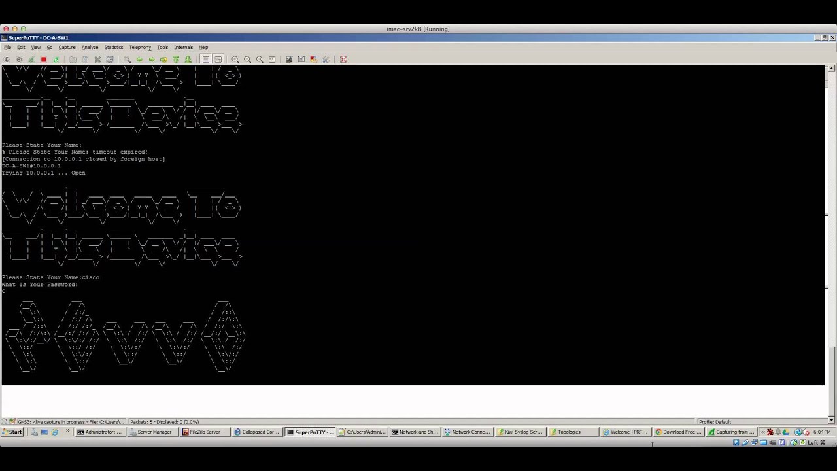
Task: Expand quick launch chevron in taskbar
Action: pos(67,432)
